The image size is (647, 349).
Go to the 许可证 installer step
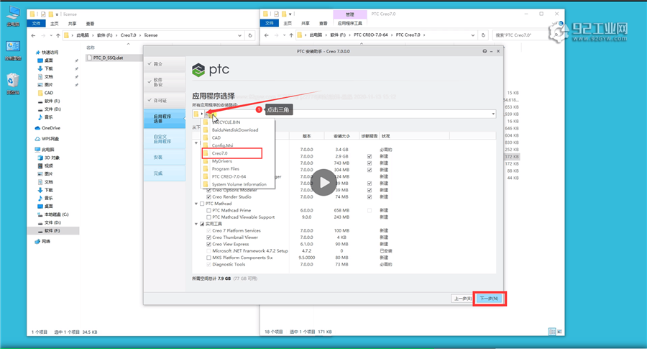point(165,100)
